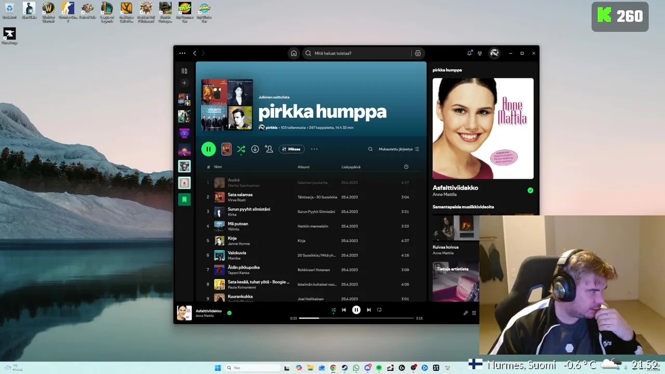The width and height of the screenshot is (665, 374).
Task: Open Google Chrome from the taskbar
Action: click(x=333, y=368)
